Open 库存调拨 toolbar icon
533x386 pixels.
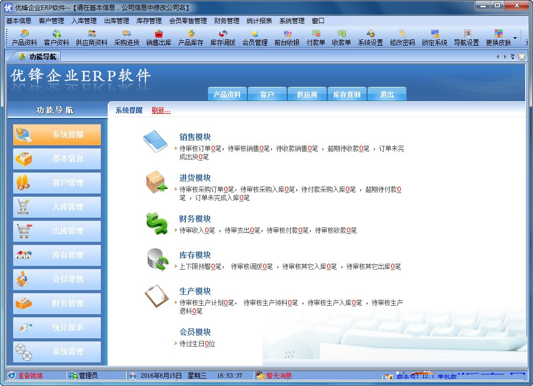tap(223, 38)
